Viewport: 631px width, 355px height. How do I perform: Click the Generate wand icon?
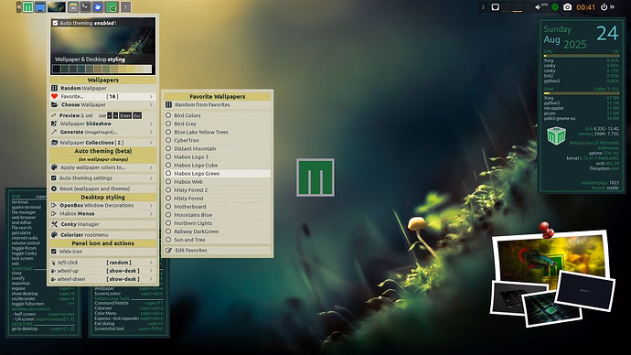[x=54, y=132]
